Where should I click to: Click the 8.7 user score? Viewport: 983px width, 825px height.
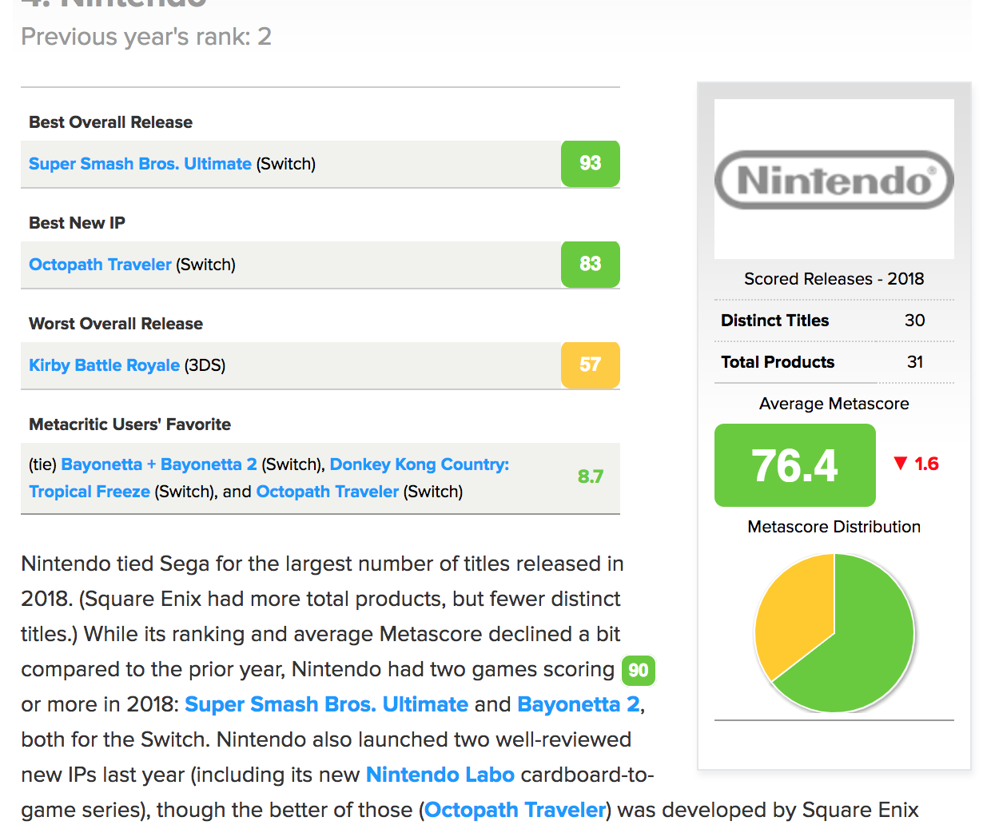pos(590,476)
